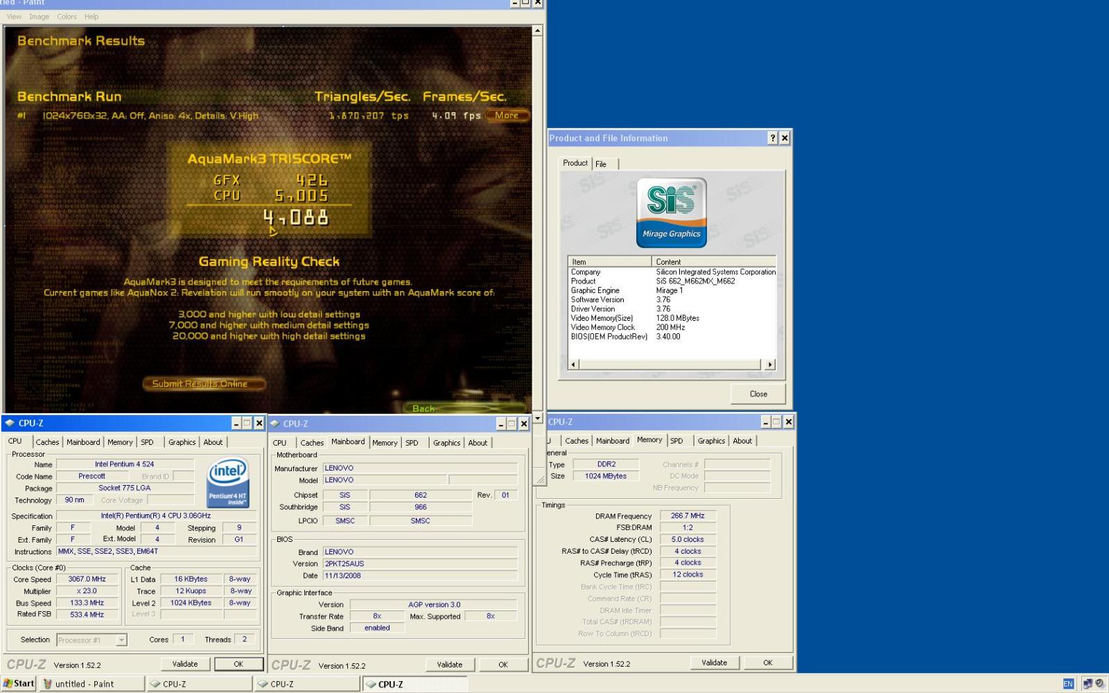Click Validate in left CPU-Z window
1109x693 pixels.
pyautogui.click(x=185, y=664)
